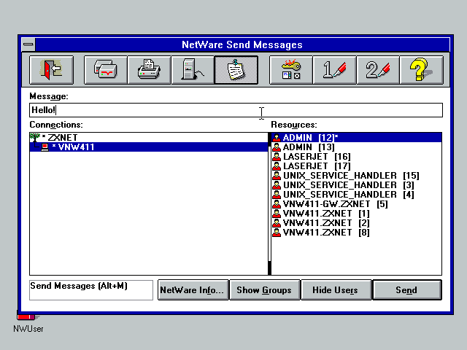Open NetWare Printer Connections toolbar icon
The width and height of the screenshot is (467, 350).
point(149,70)
